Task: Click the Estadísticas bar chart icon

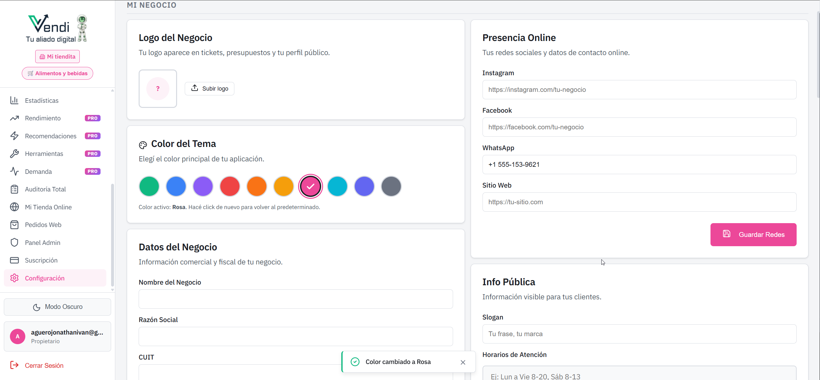Action: (x=14, y=100)
